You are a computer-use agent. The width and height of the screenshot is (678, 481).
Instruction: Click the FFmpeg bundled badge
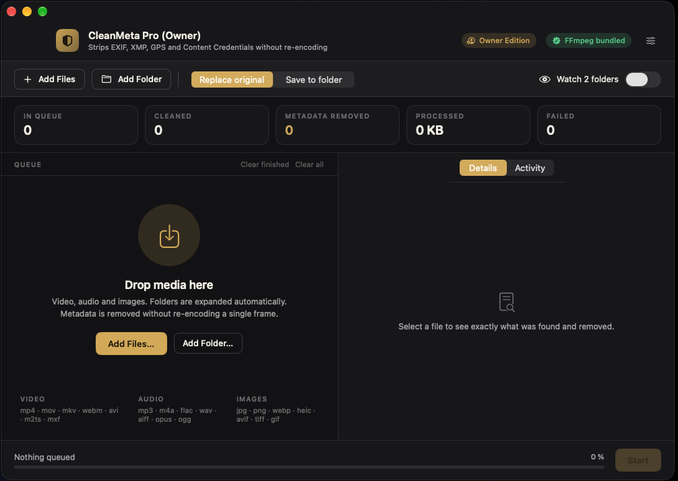click(x=588, y=40)
